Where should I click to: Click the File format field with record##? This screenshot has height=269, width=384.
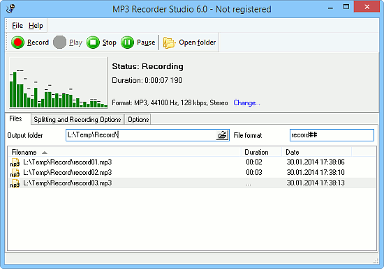point(332,135)
